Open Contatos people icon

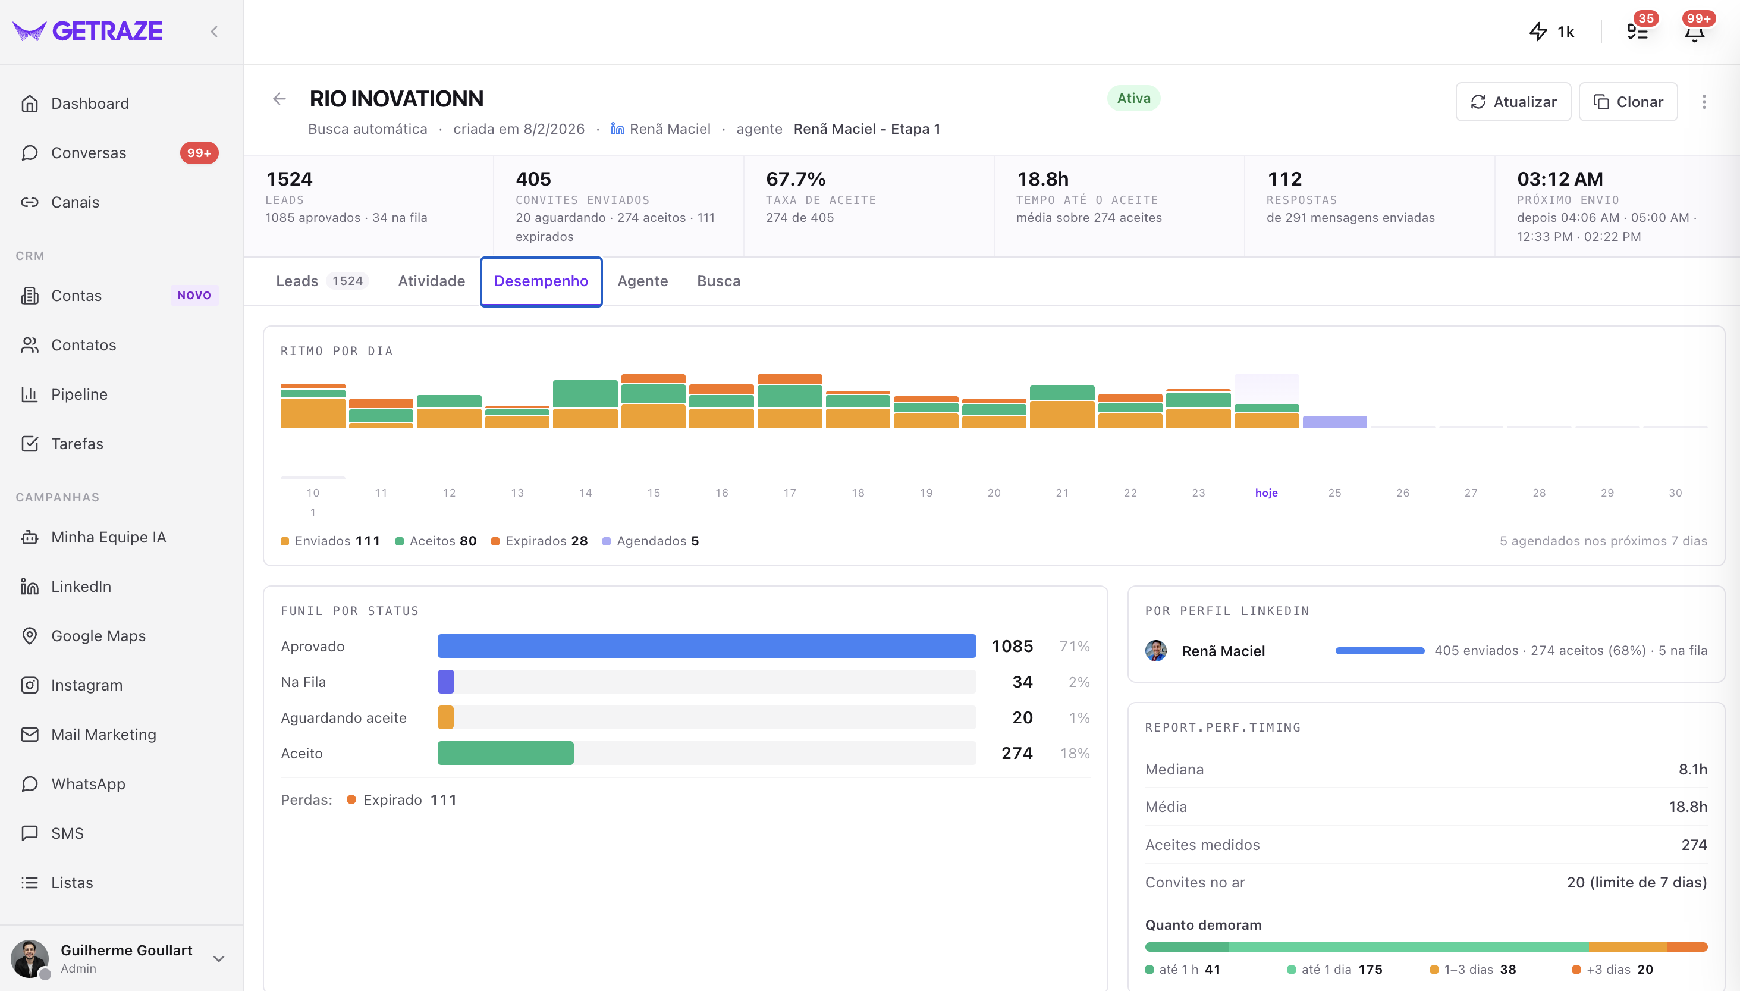pos(29,345)
